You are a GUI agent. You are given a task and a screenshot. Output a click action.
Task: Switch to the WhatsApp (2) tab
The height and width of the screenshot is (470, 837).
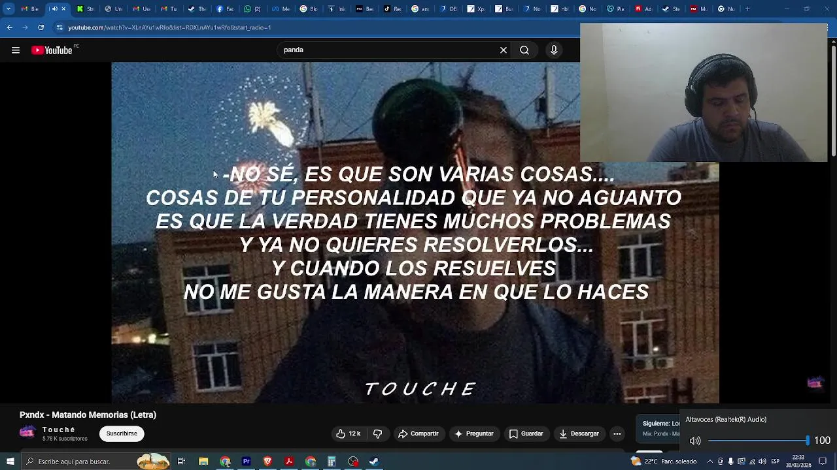(252, 9)
